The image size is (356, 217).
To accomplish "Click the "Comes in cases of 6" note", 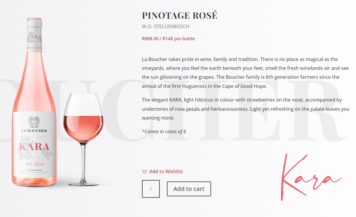I will (x=164, y=131).
